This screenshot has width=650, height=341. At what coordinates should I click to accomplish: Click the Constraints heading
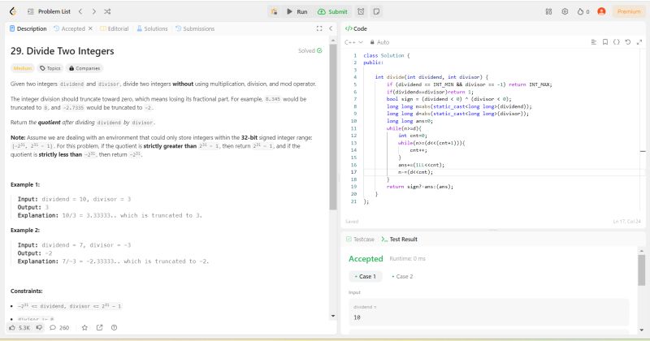27,291
